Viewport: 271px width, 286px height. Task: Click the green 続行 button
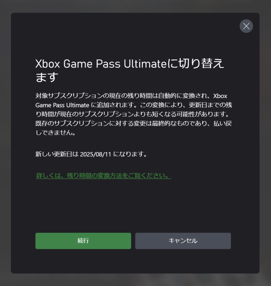83,241
